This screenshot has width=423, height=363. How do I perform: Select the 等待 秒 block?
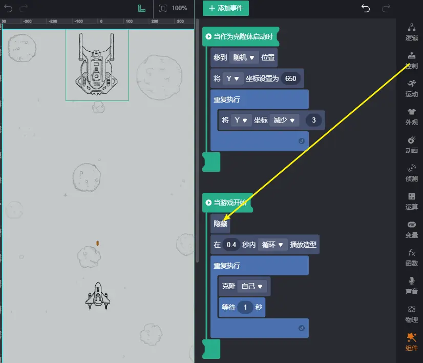point(242,307)
